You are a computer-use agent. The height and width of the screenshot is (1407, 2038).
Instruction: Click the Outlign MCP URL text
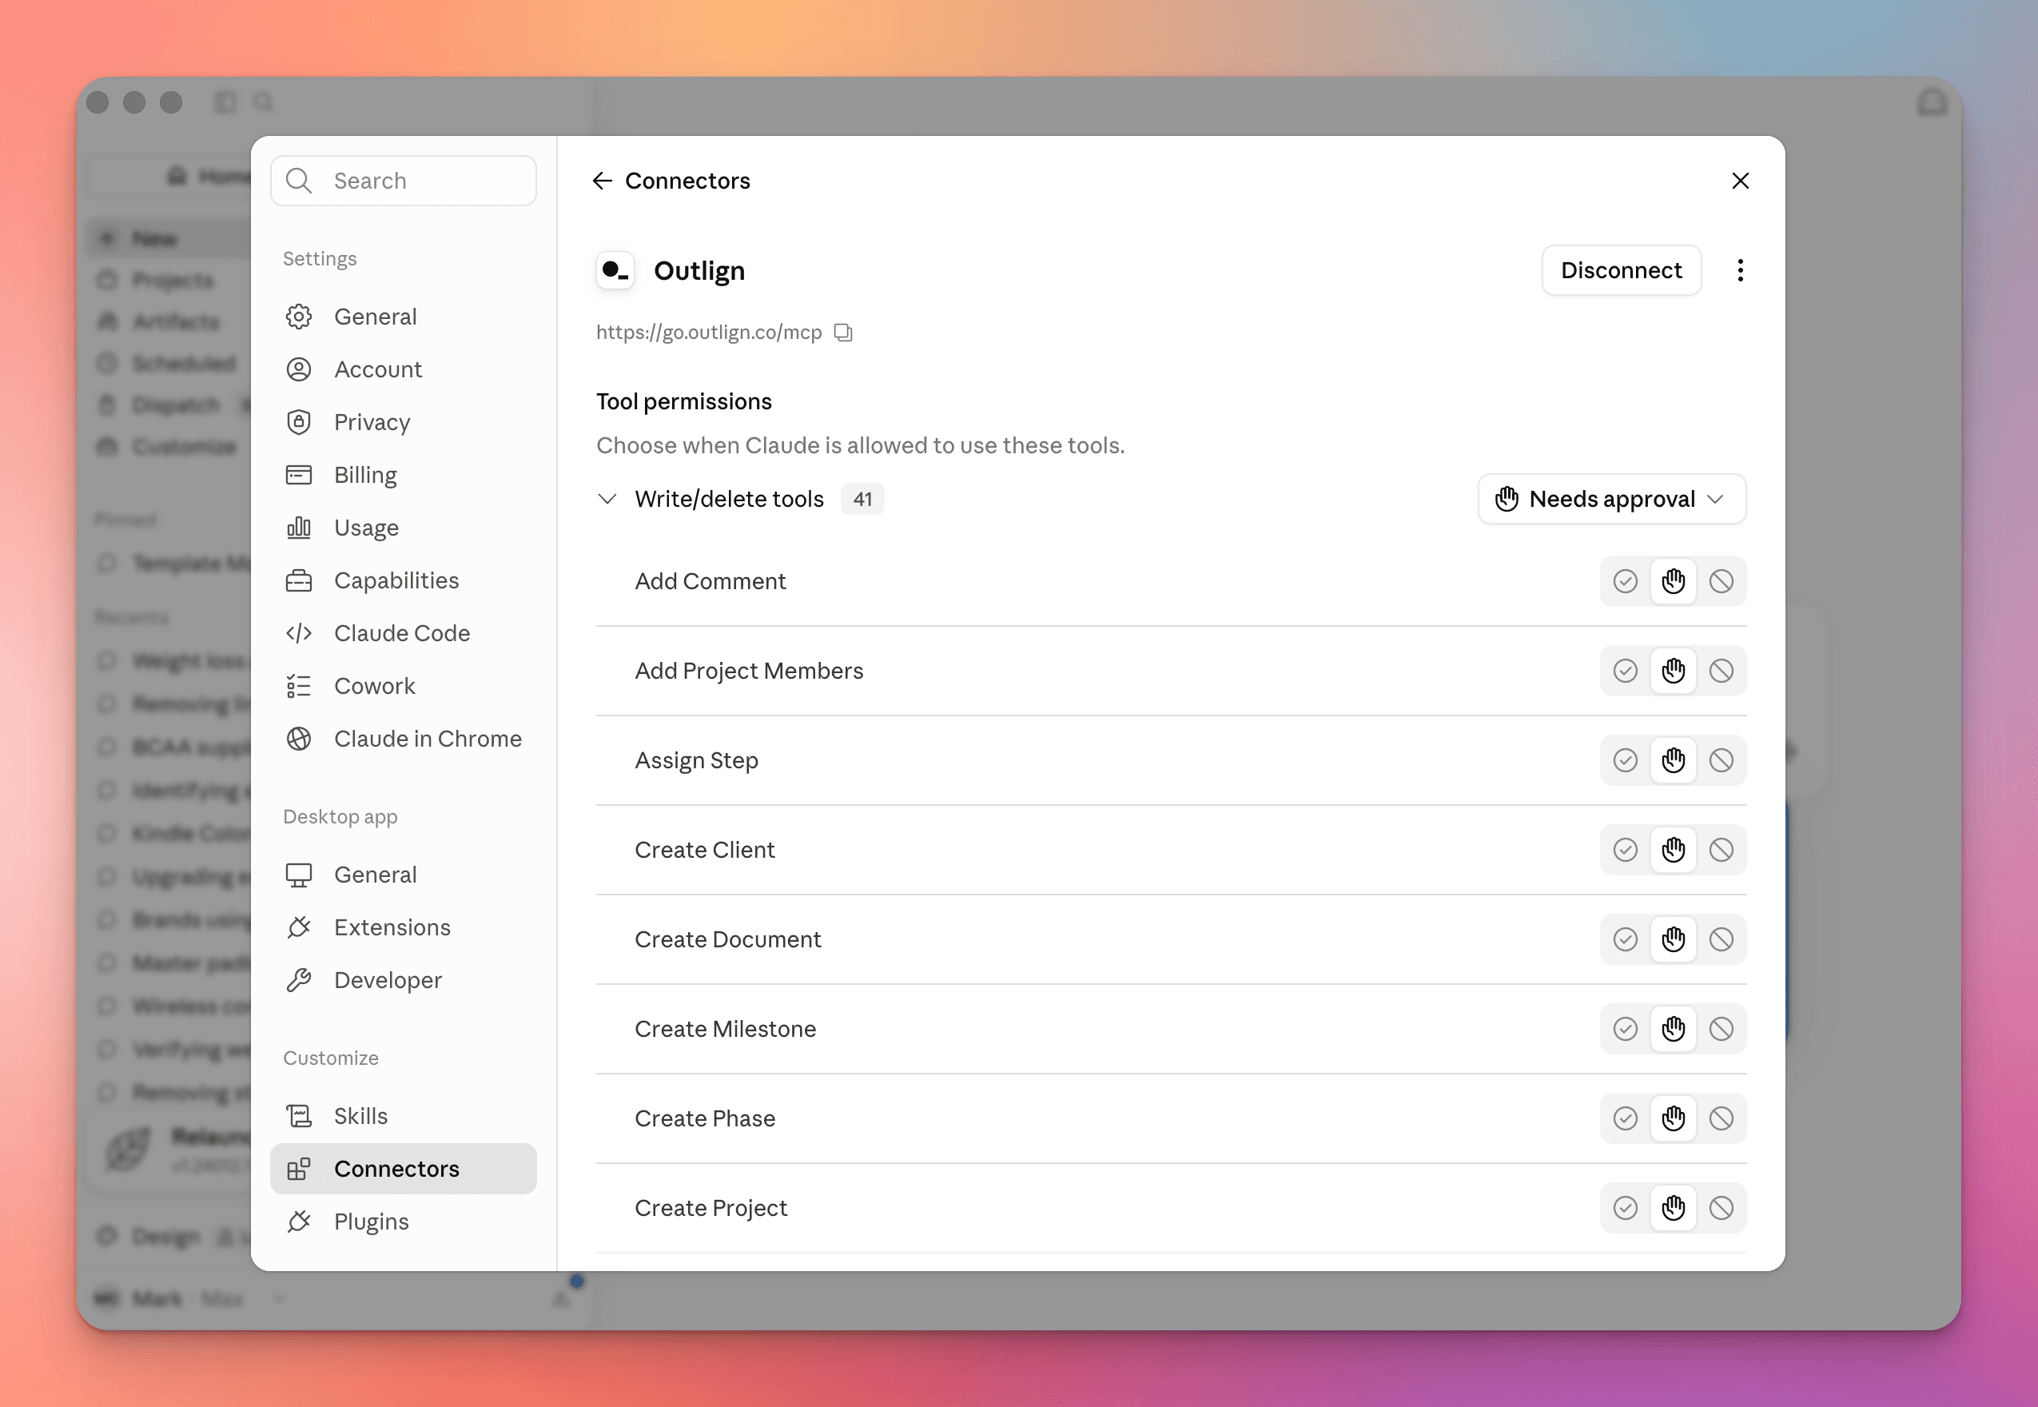[709, 333]
